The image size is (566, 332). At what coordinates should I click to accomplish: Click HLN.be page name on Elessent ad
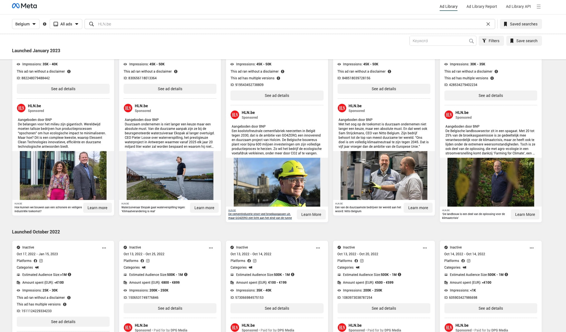coord(34,106)
